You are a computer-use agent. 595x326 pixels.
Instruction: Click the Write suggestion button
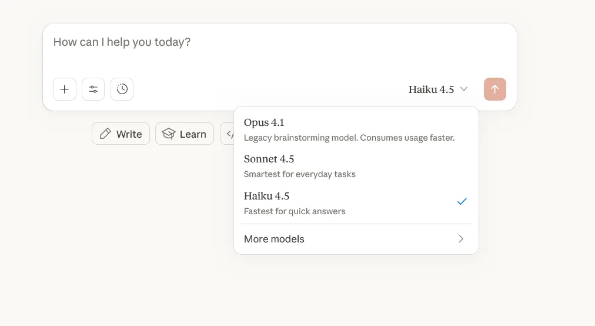[x=121, y=134]
